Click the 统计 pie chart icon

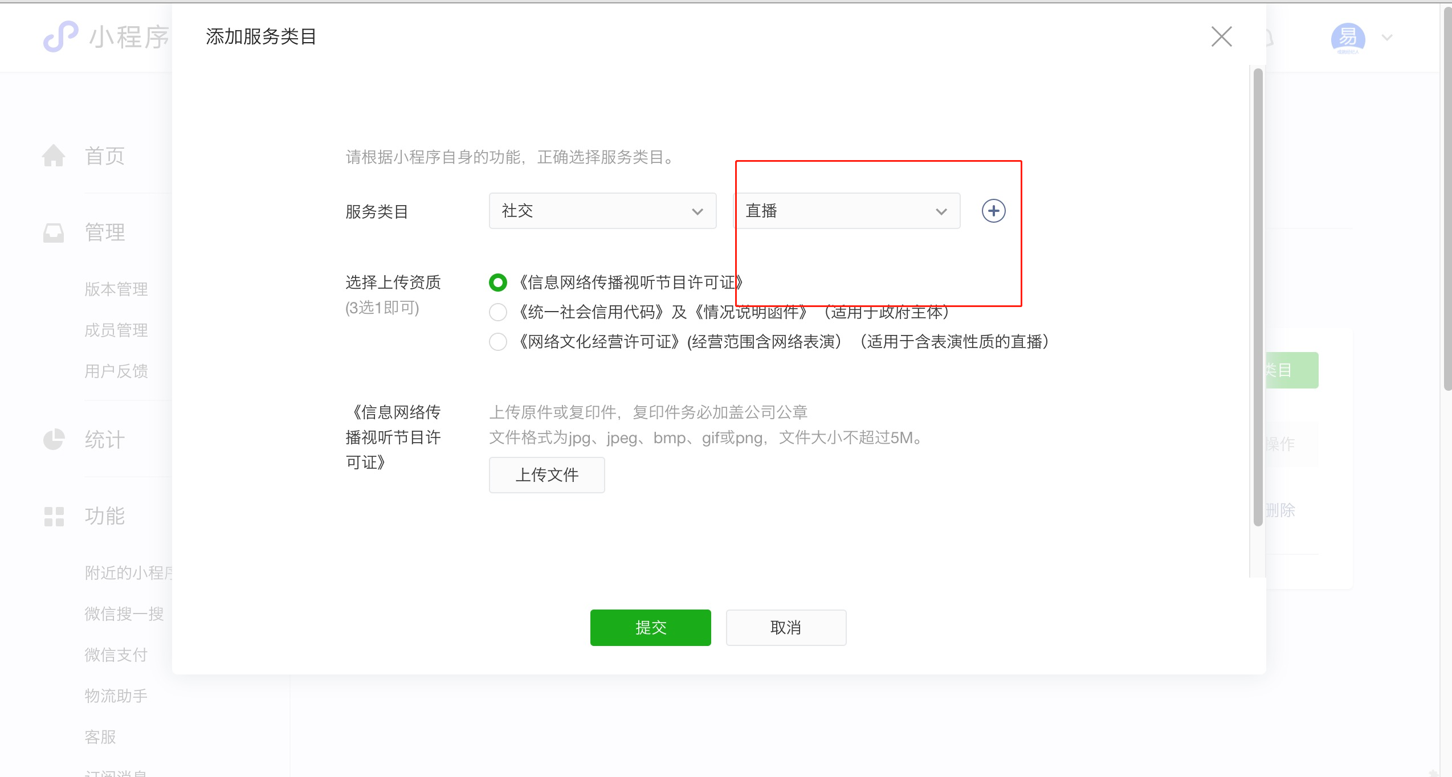54,439
